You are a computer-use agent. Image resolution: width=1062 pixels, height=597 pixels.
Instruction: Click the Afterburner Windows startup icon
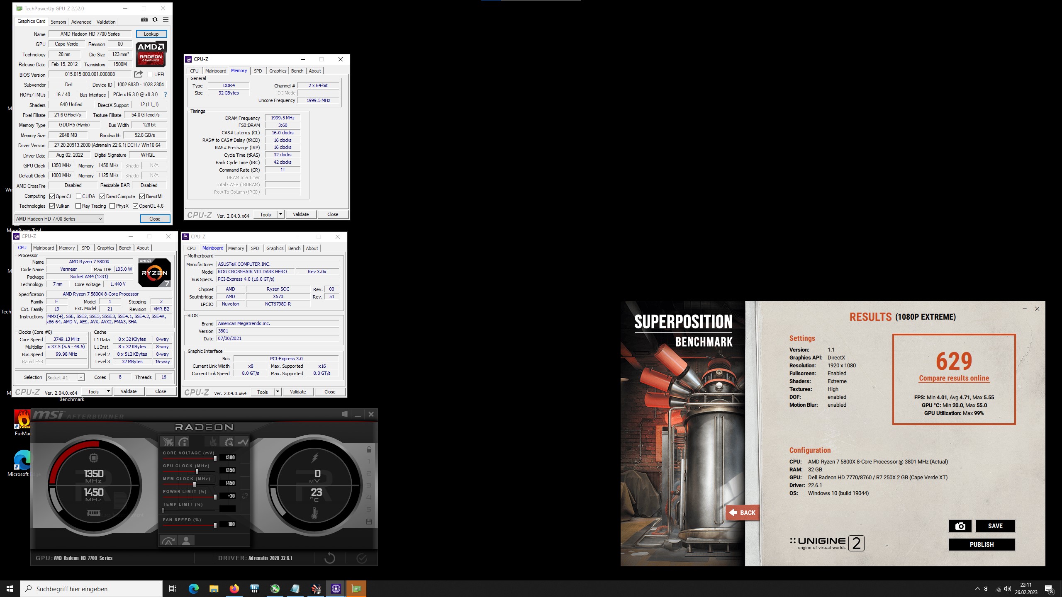(x=344, y=414)
